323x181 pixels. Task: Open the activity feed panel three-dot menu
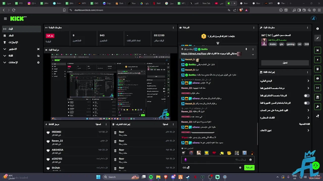pyautogui.click(x=106, y=124)
